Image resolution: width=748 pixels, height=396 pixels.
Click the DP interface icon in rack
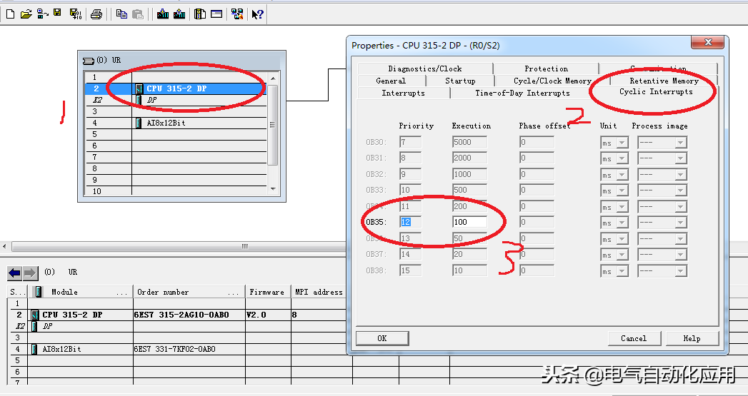coord(139,100)
